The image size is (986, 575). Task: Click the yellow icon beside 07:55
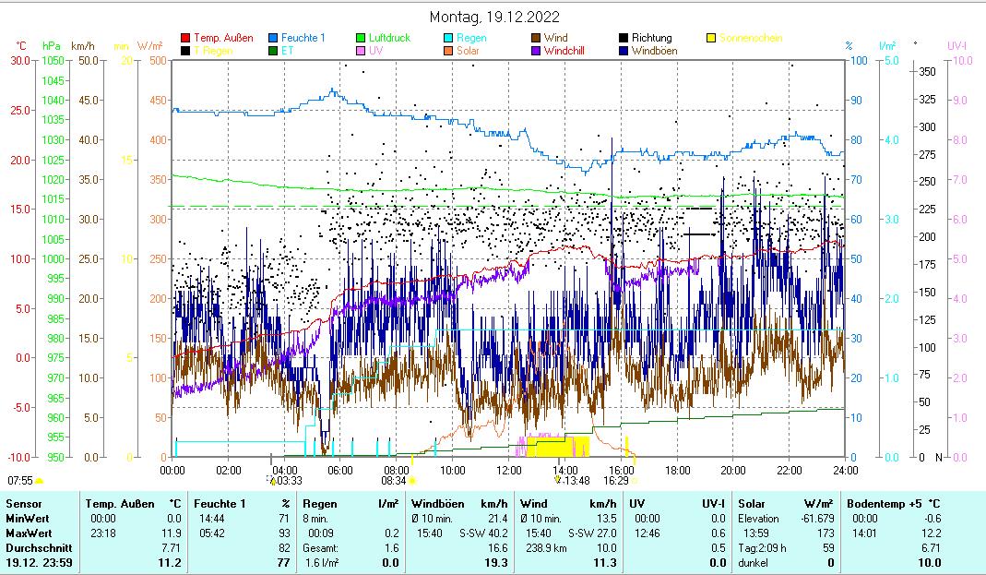pyautogui.click(x=40, y=481)
